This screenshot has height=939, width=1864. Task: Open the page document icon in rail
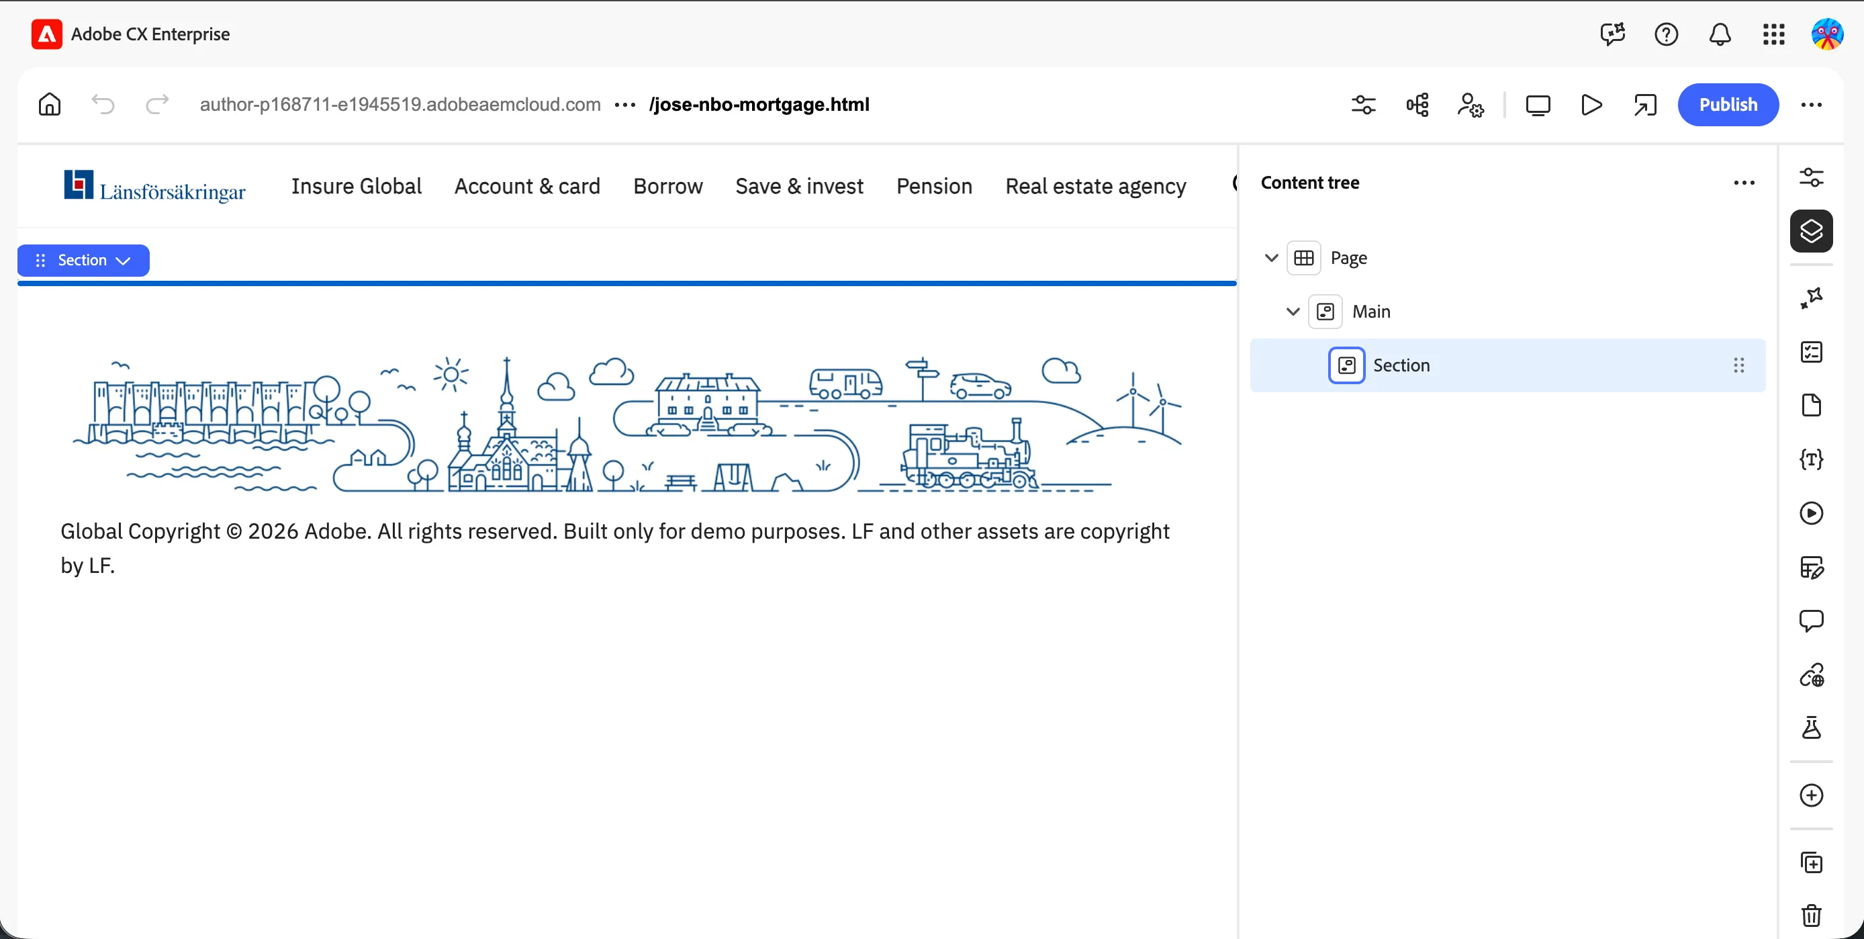pos(1811,406)
